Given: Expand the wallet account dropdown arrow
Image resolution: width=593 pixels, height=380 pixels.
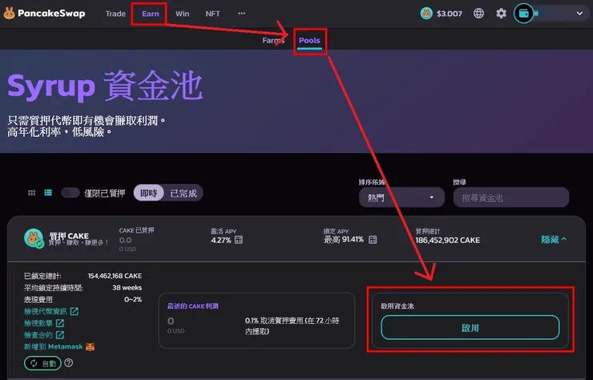Looking at the screenshot, I should [x=579, y=14].
